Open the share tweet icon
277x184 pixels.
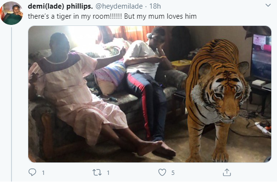(227, 172)
